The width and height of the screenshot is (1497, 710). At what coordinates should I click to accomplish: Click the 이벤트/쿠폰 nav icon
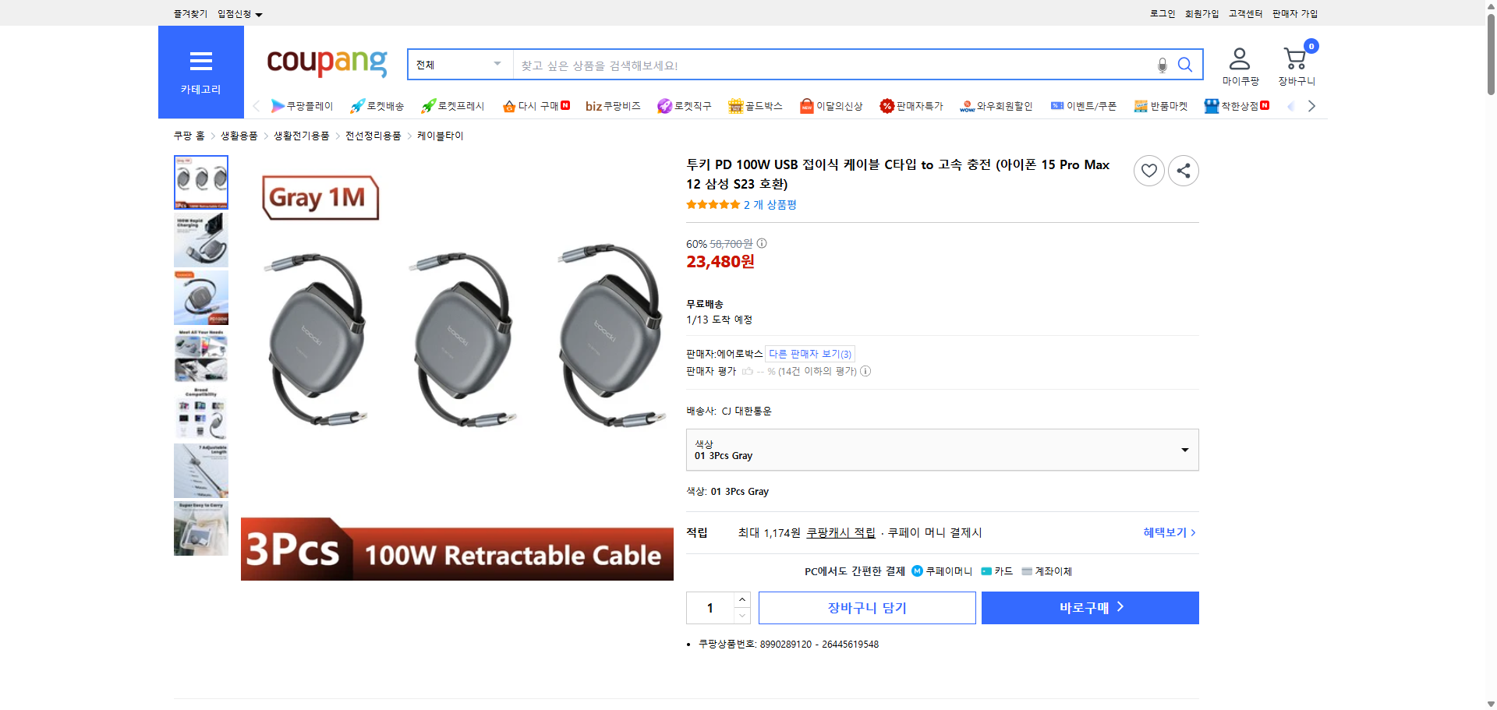(1059, 106)
